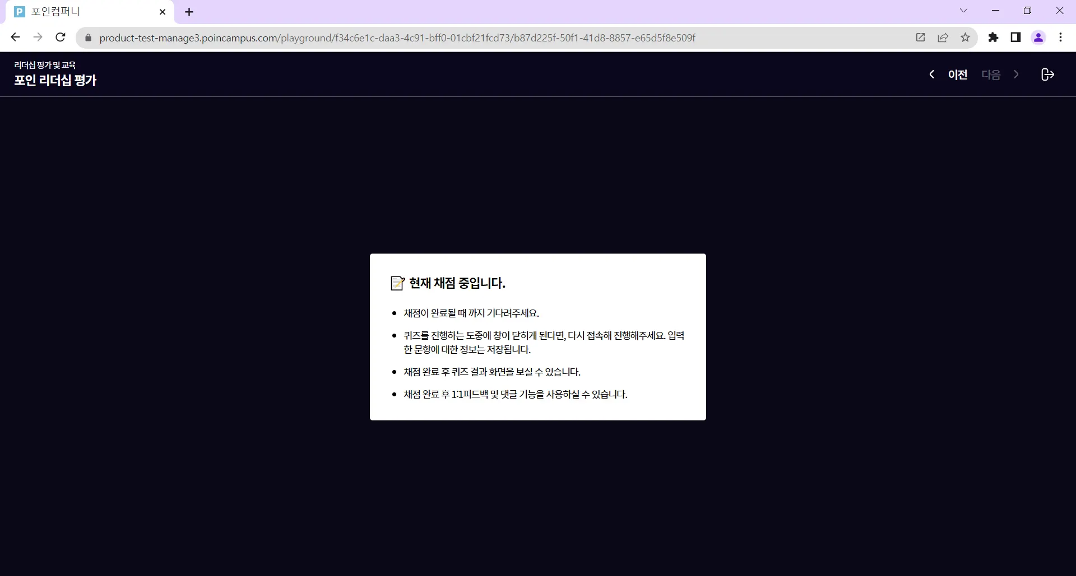The image size is (1076, 576).
Task: Open a new browser tab
Action: click(x=189, y=12)
